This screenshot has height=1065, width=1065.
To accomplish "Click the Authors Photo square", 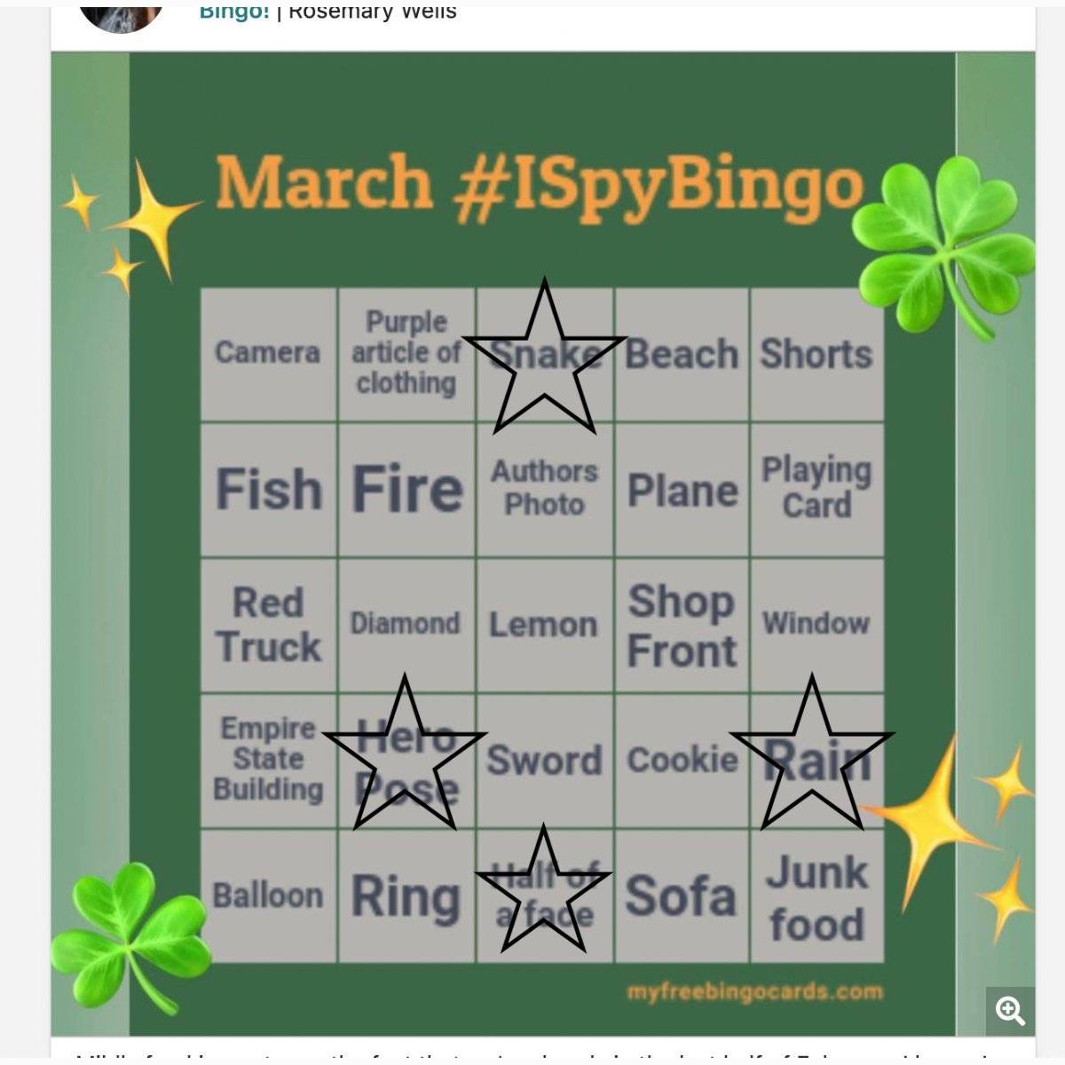I will pos(544,488).
